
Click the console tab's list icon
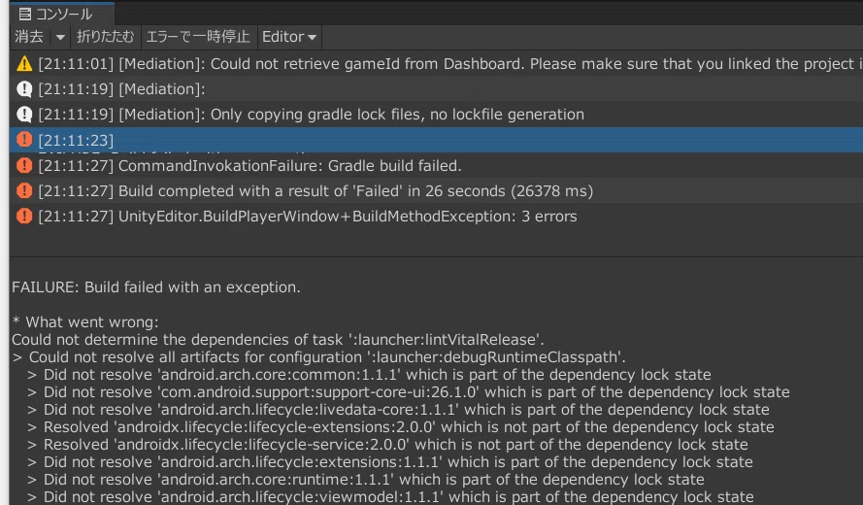click(x=25, y=14)
